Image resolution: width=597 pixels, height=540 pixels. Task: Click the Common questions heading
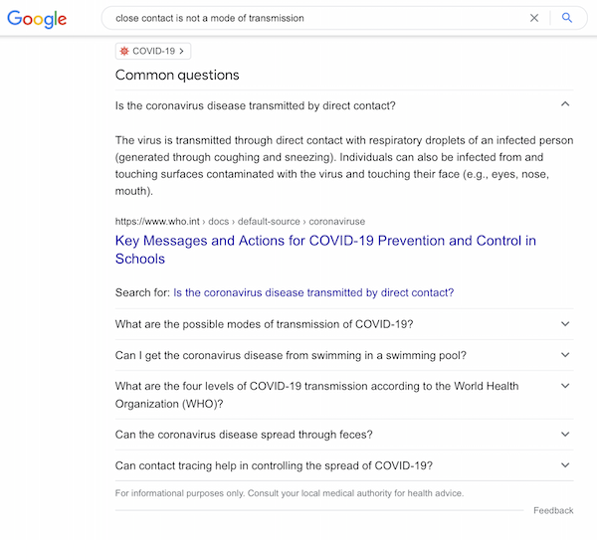(177, 76)
